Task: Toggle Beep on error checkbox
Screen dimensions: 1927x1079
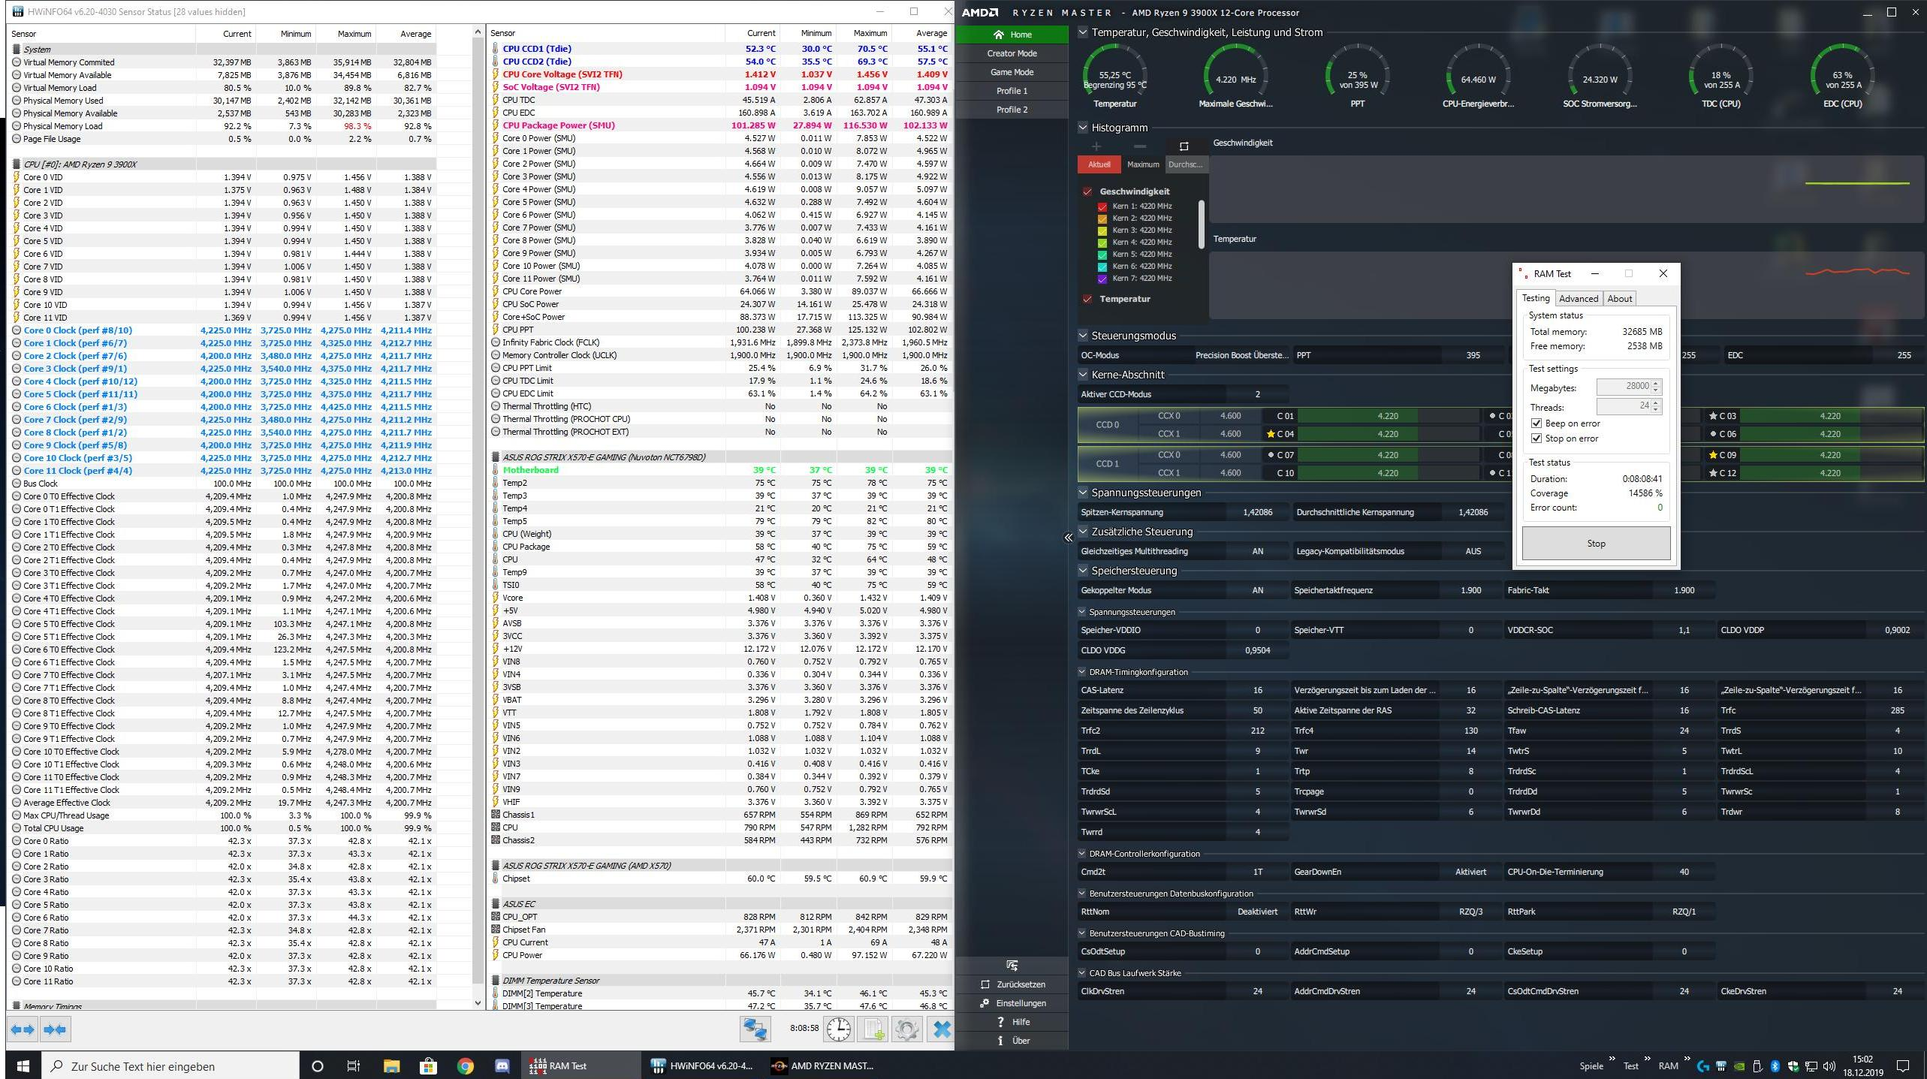Action: 1536,423
